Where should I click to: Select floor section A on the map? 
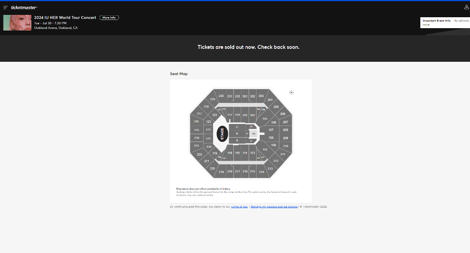237,140
